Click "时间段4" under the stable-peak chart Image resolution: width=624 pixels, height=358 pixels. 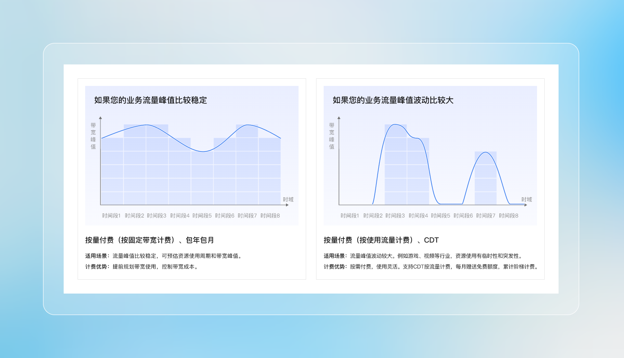[x=180, y=216]
